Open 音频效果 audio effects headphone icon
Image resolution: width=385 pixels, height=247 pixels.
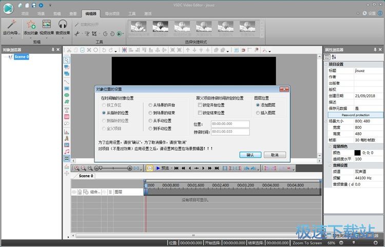[x=63, y=24]
